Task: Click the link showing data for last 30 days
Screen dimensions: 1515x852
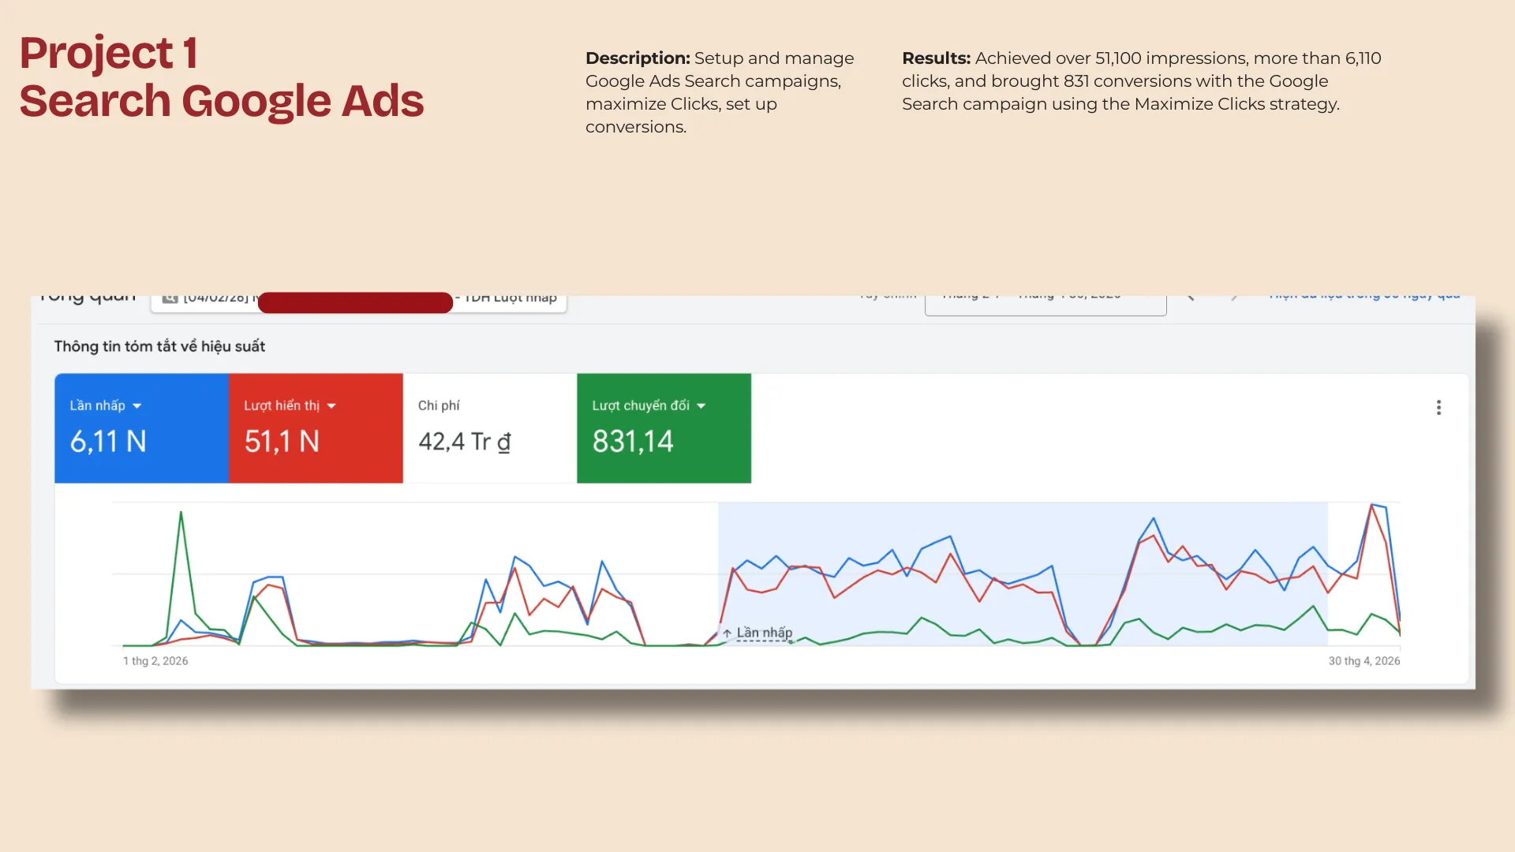Action: [1364, 298]
